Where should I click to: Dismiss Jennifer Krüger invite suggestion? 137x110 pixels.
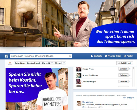click(130, 82)
